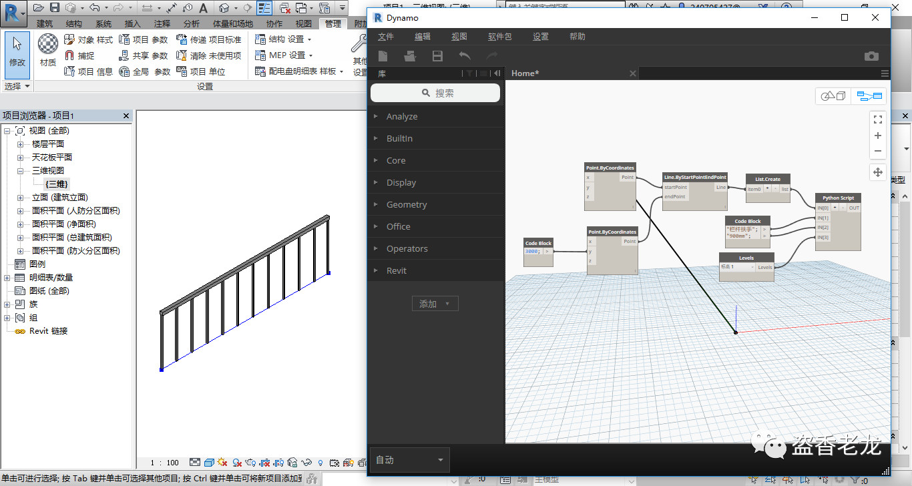Switch to 3D geometry background preview mode
The width and height of the screenshot is (912, 486).
(x=833, y=96)
